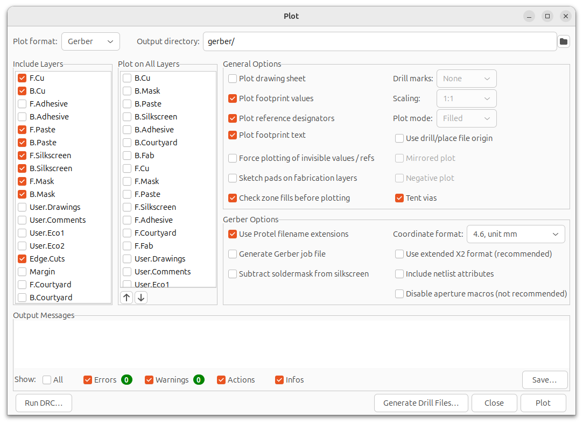
Task: Enable B.Courtyard in Include Layers
Action: 22,298
